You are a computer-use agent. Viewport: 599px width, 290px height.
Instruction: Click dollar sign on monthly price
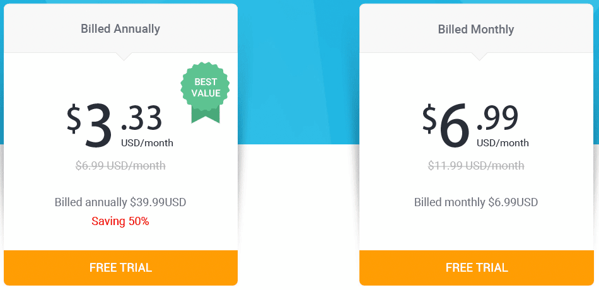tap(430, 119)
